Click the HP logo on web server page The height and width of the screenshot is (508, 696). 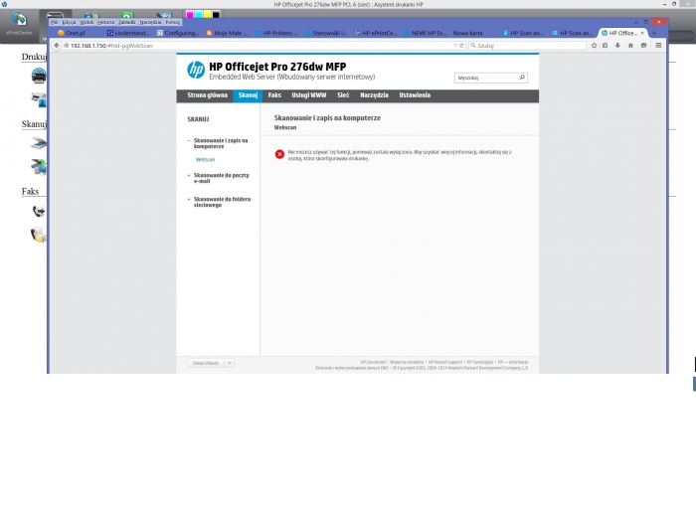[196, 71]
